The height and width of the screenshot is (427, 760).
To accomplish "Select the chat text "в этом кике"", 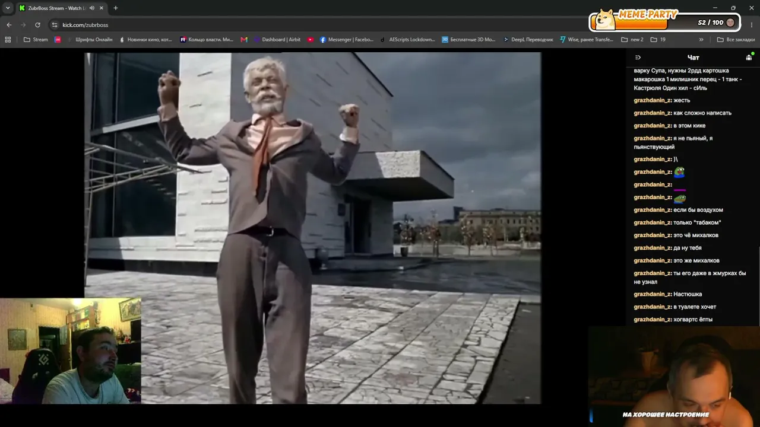I will click(689, 126).
